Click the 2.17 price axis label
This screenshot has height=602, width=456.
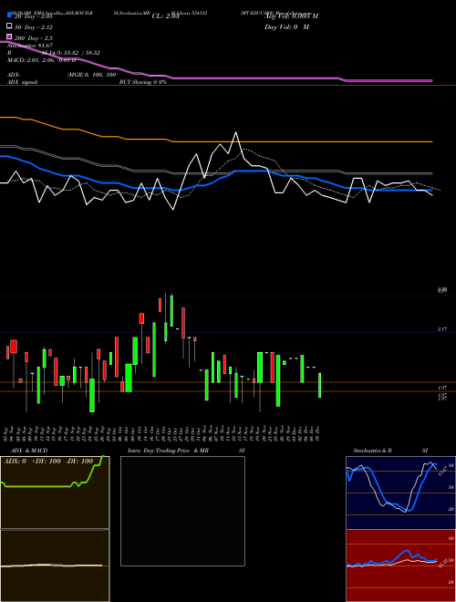coord(442,329)
